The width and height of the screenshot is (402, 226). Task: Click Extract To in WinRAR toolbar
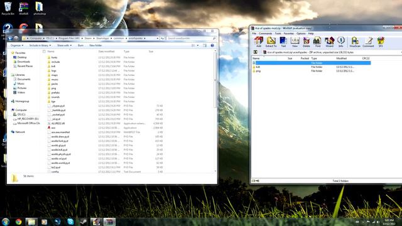271,42
